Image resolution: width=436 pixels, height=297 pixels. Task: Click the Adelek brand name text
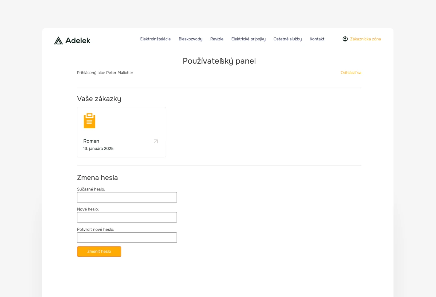pos(78,40)
